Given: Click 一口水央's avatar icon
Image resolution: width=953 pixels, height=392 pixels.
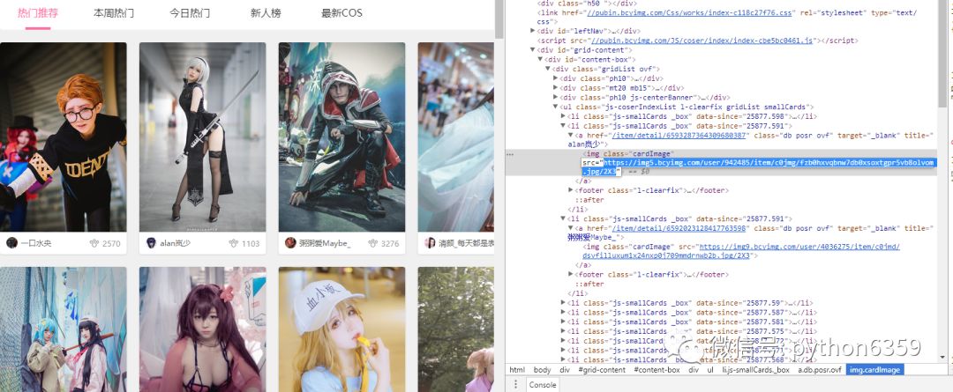Looking at the screenshot, I should tap(11, 243).
